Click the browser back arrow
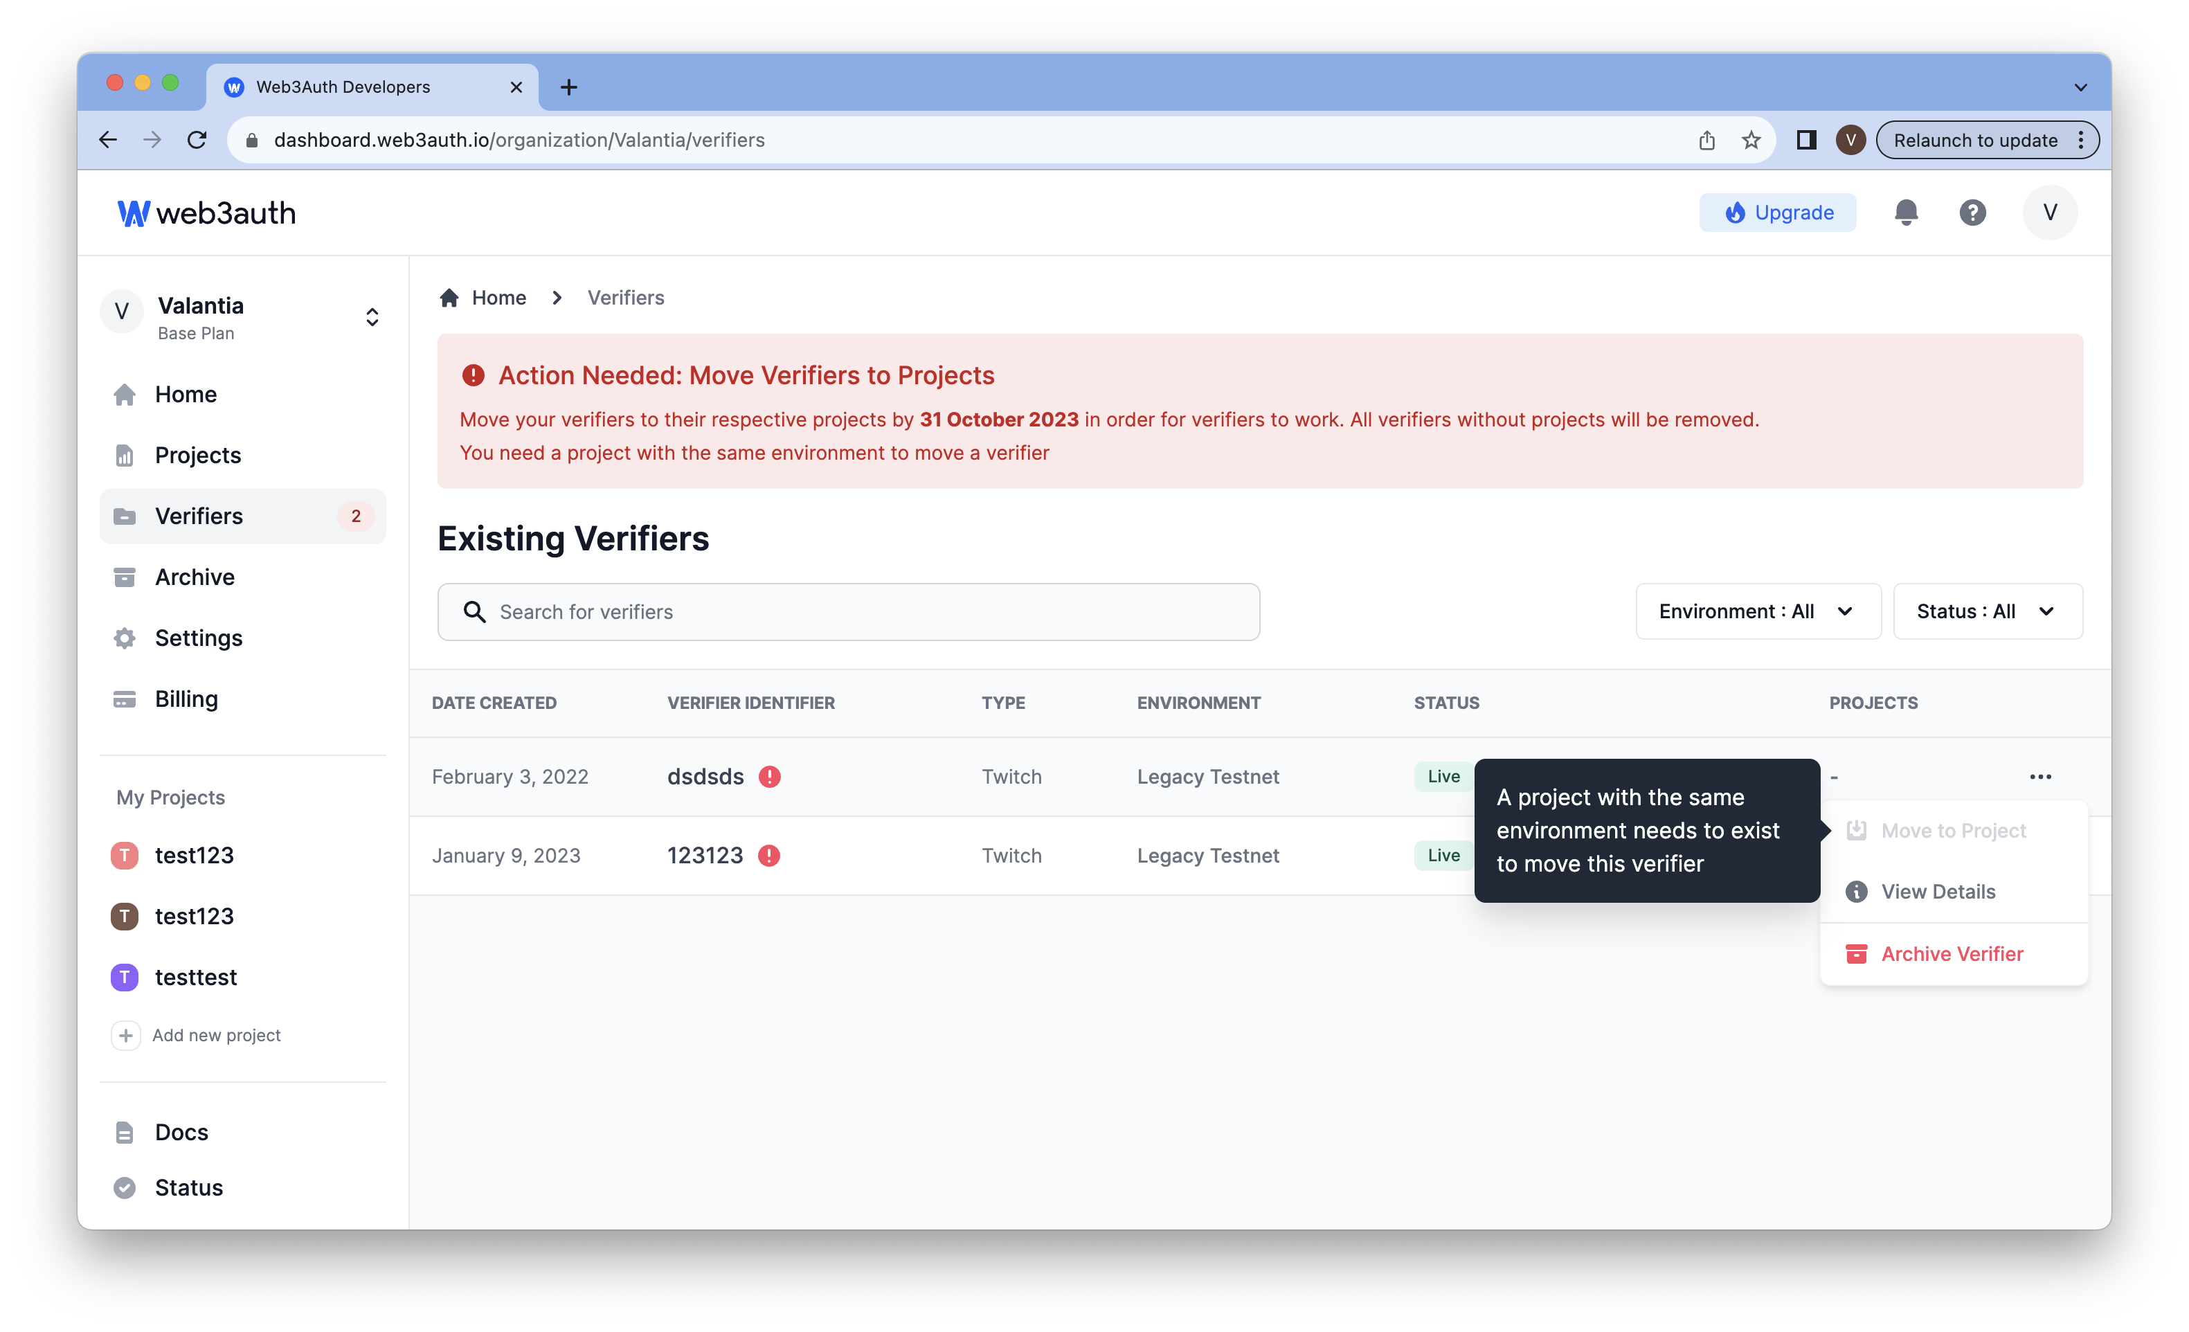 [109, 140]
